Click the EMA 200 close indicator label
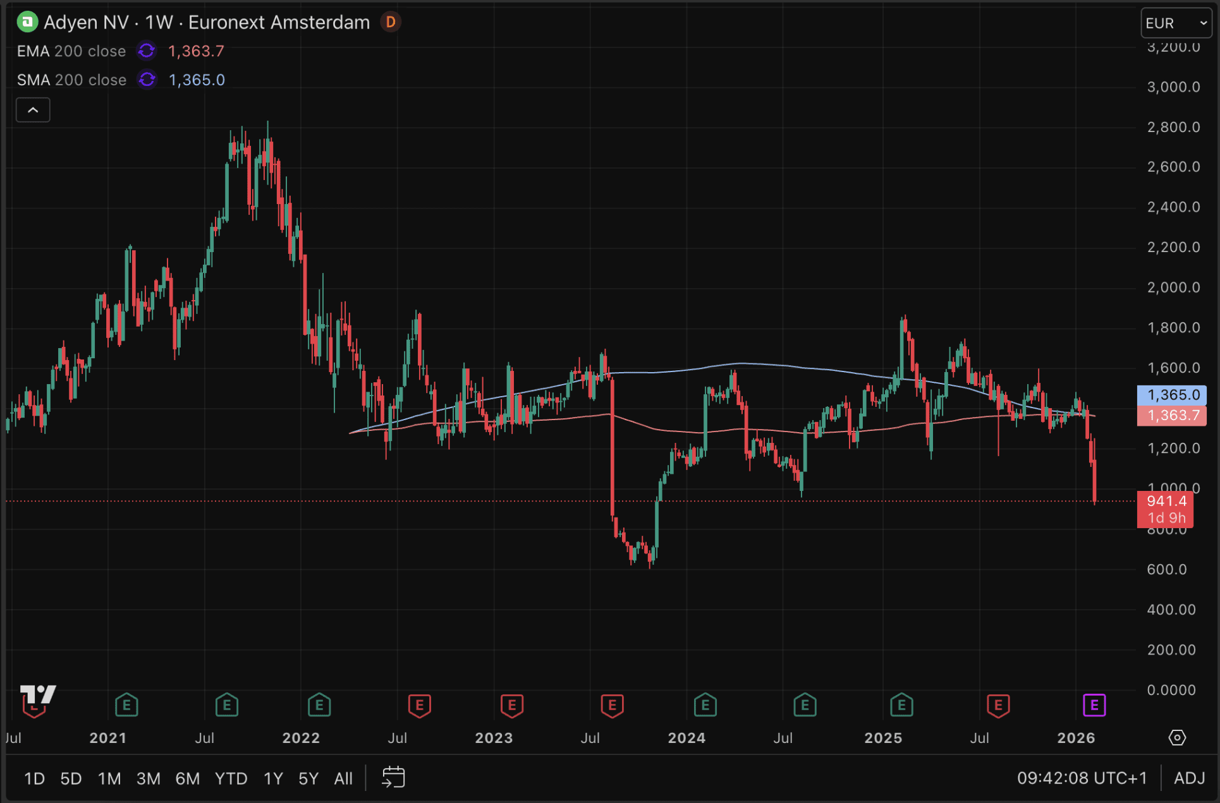The width and height of the screenshot is (1220, 803). (71, 51)
